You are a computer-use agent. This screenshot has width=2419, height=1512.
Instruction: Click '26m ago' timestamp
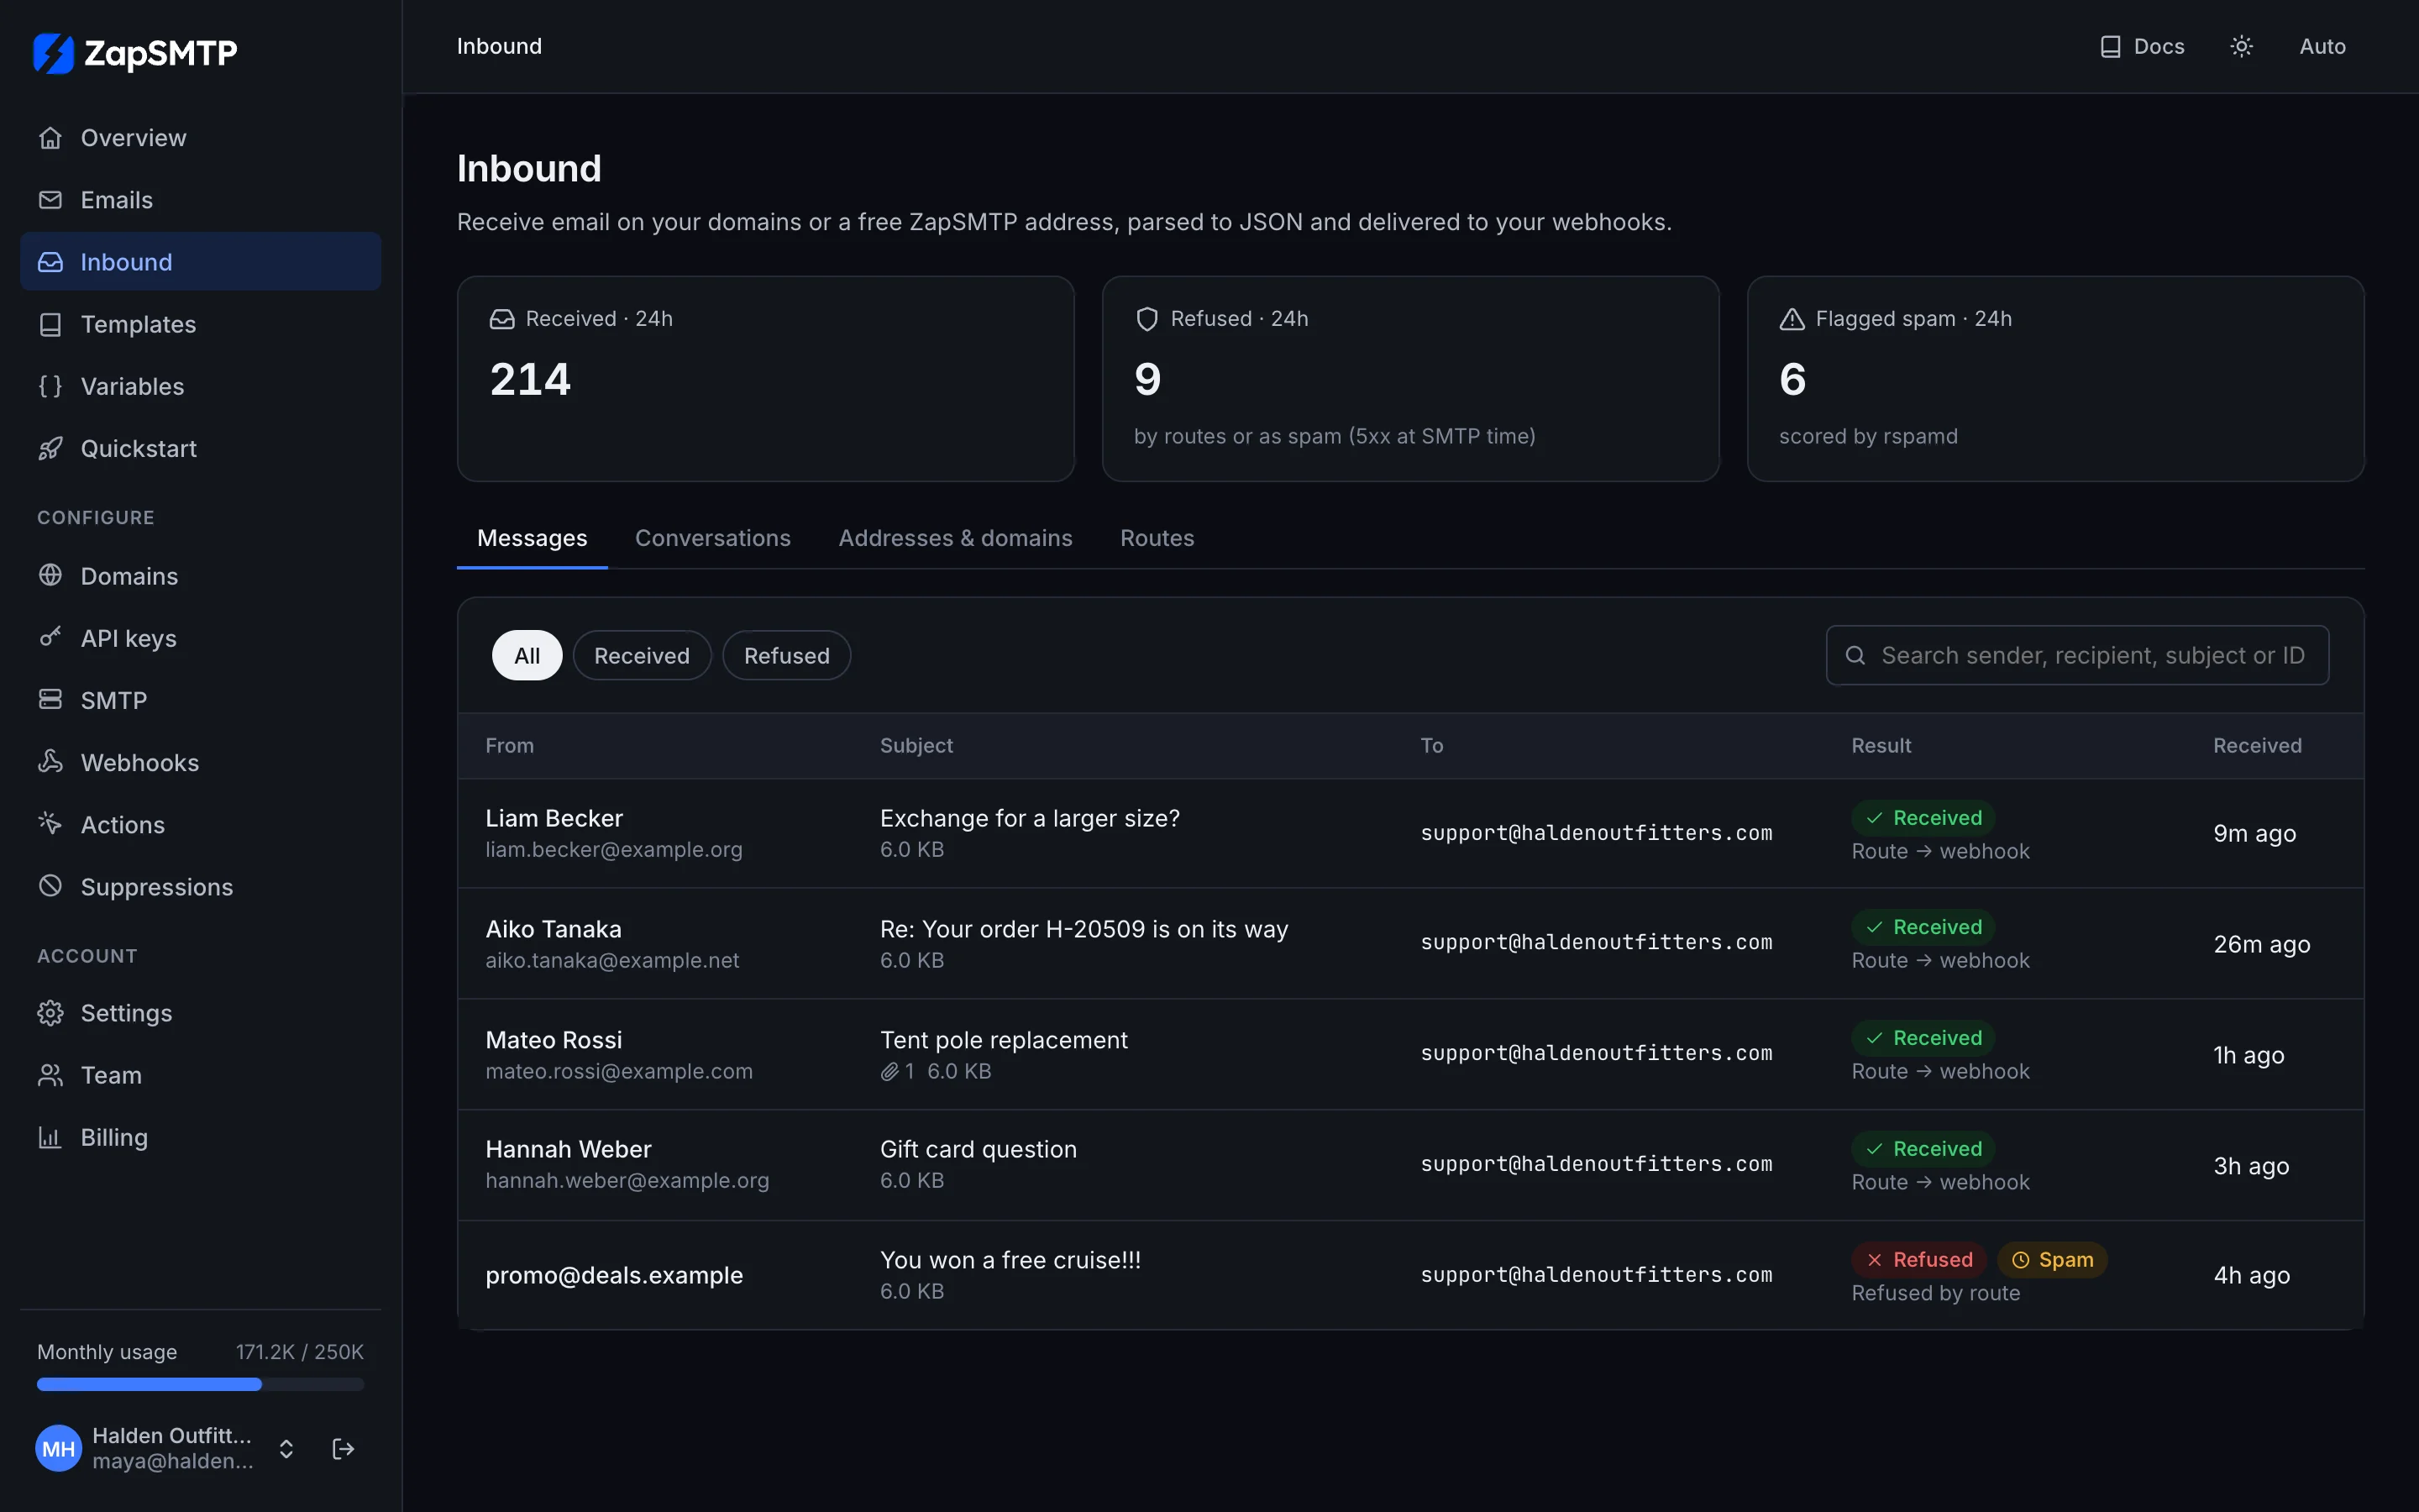(2261, 944)
